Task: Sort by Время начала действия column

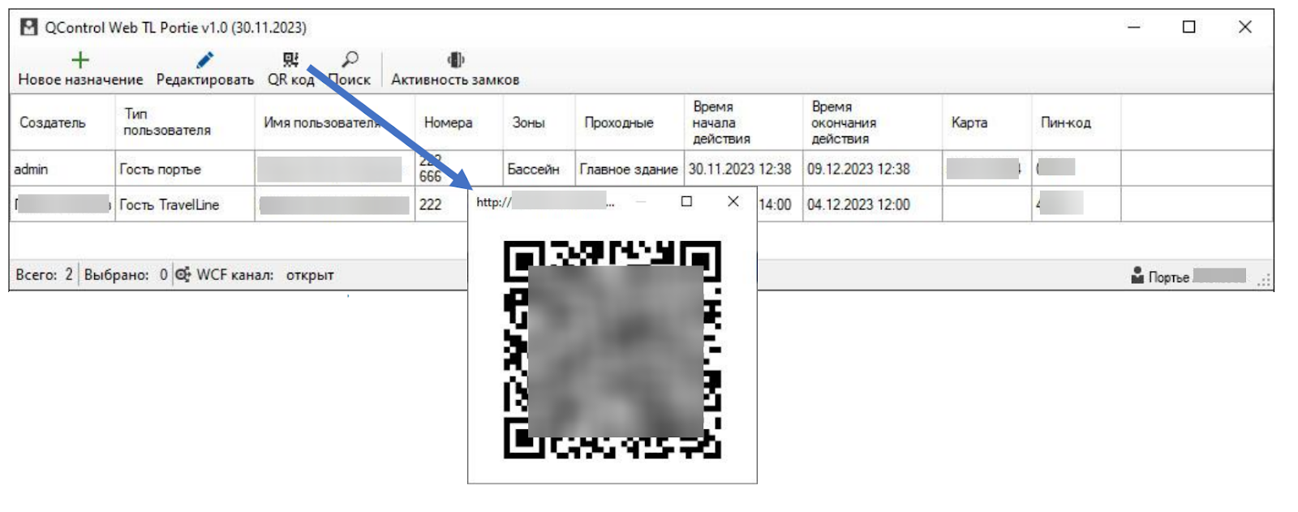Action: (x=743, y=122)
